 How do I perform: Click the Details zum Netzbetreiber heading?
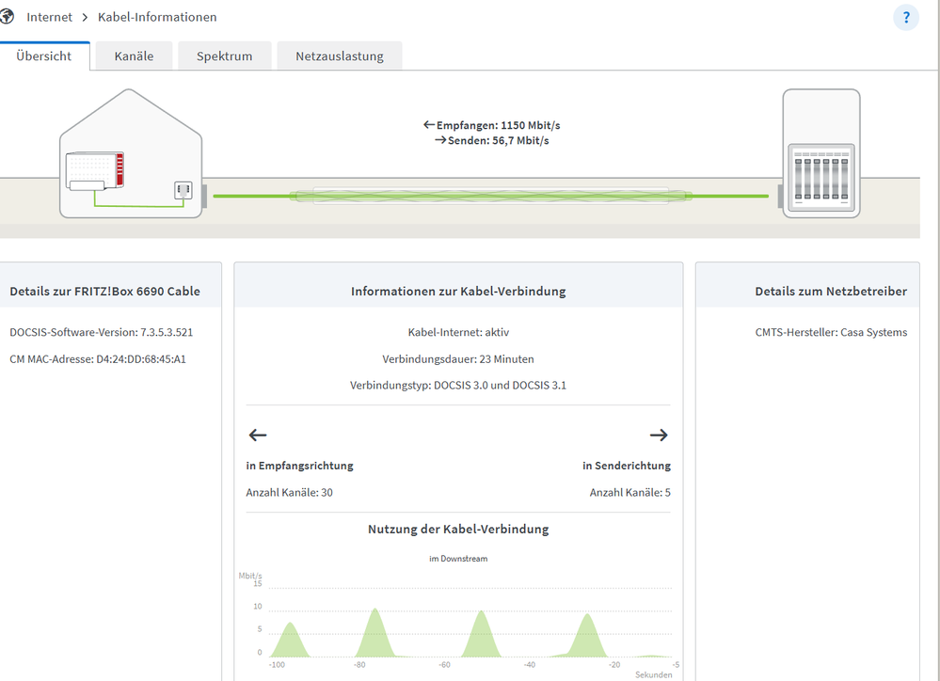click(x=831, y=292)
